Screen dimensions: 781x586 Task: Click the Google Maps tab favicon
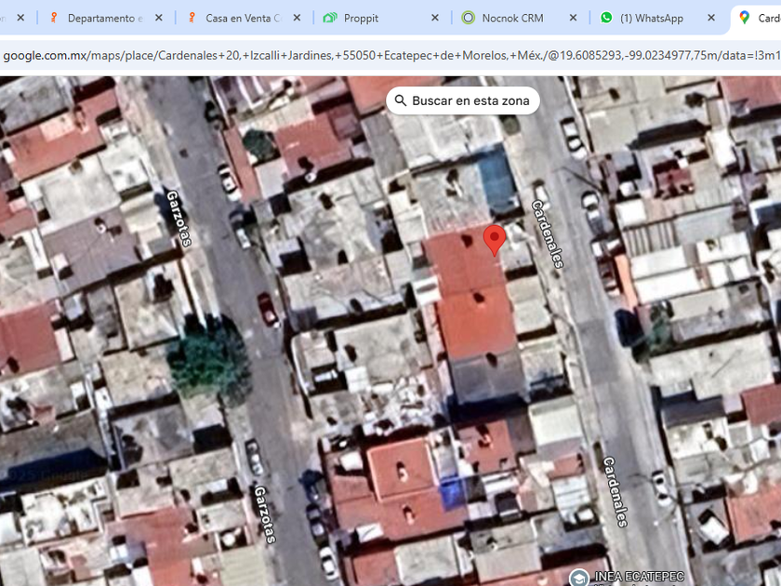[x=745, y=18]
